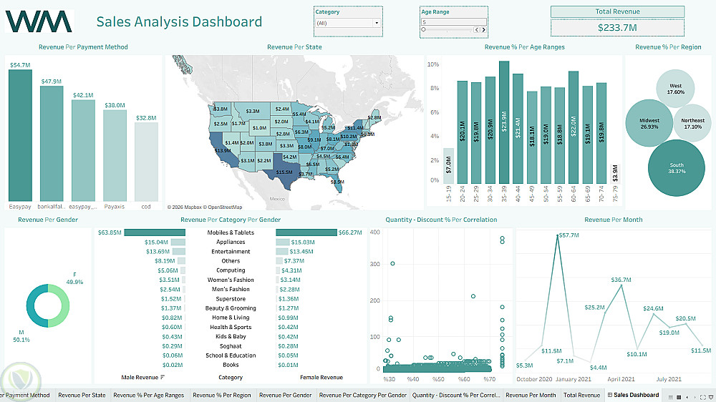Select the South region bubble
Screen dimensions: 716x402
pos(677,168)
